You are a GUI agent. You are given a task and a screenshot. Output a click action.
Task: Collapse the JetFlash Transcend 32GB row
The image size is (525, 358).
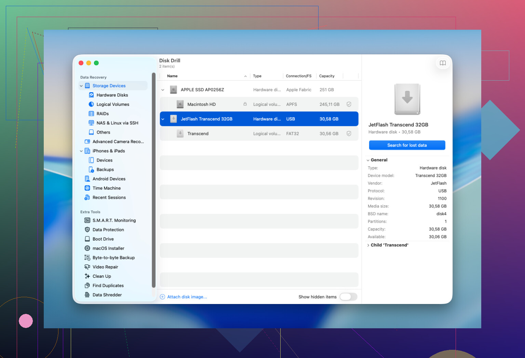[x=163, y=119]
